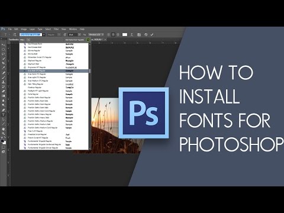Open the Layer menu
The width and height of the screenshot is (284, 213).
[x=32, y=29]
